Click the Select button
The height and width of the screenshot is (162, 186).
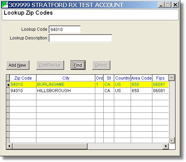[x=101, y=65]
